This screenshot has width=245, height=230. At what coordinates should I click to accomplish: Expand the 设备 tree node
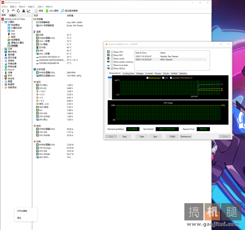pos(2,73)
